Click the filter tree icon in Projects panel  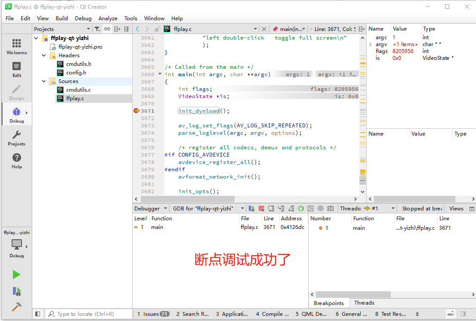(97, 29)
